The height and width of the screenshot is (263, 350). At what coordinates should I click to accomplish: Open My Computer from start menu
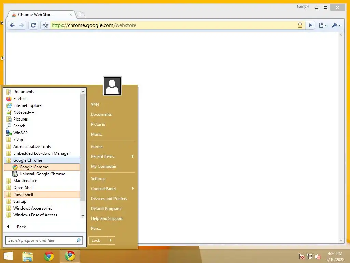[x=112, y=166]
